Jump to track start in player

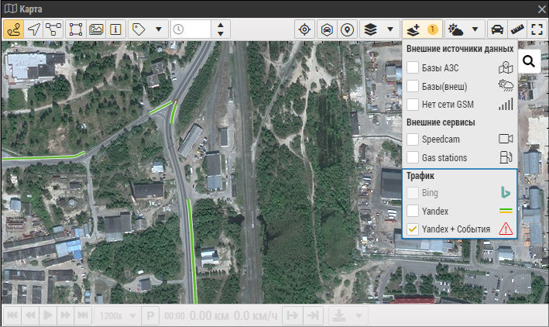point(12,315)
